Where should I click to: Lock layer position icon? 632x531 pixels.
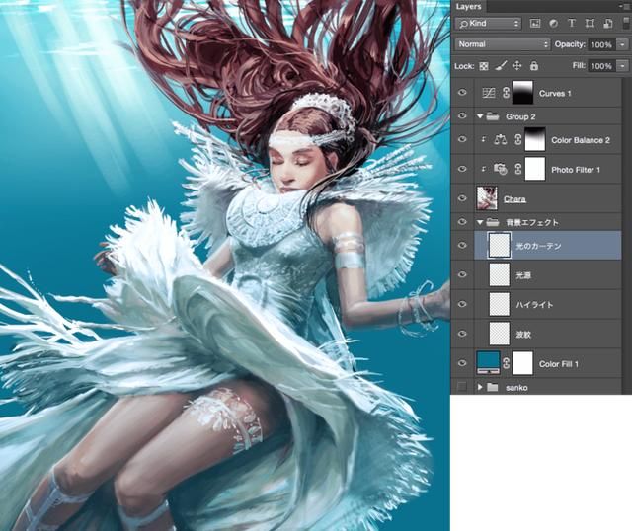tap(517, 66)
